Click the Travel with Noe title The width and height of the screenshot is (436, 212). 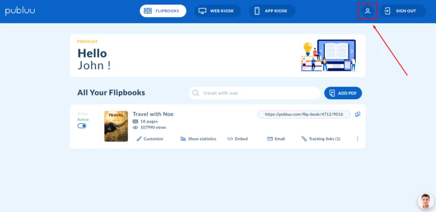153,114
